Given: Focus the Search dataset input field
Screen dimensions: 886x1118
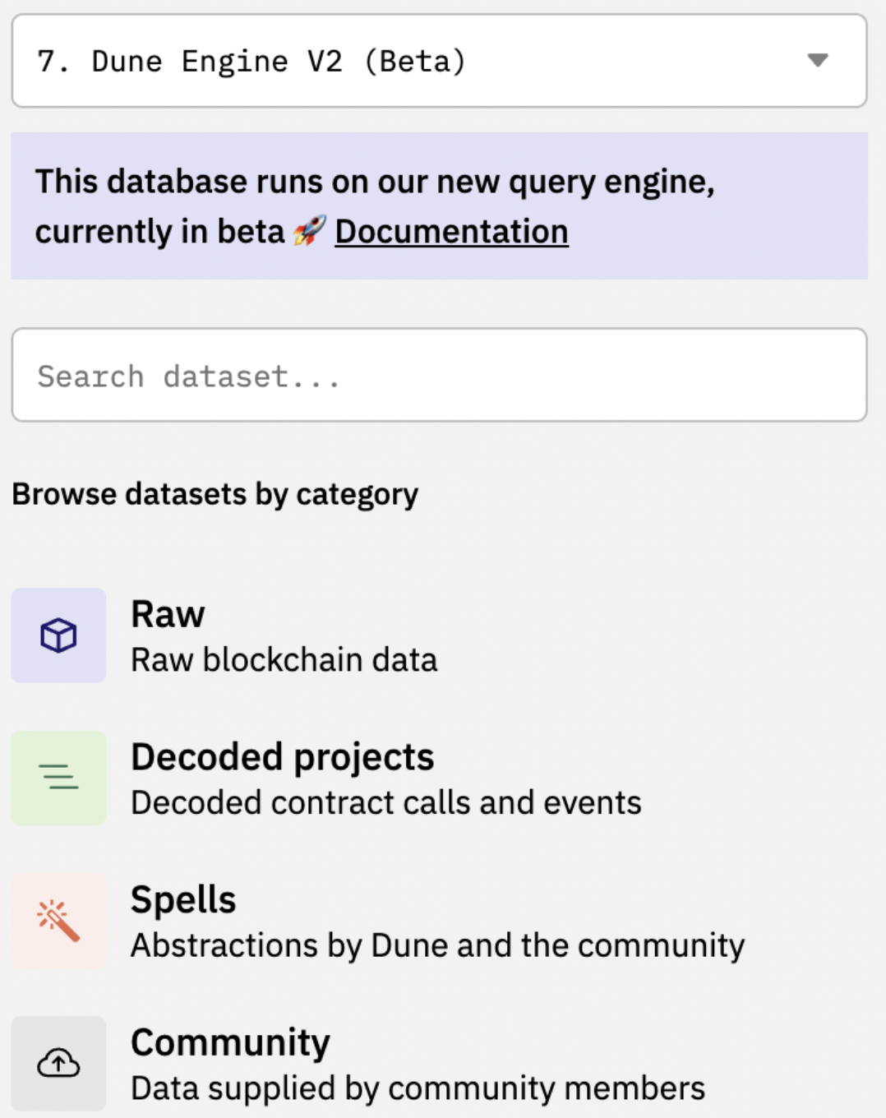Looking at the screenshot, I should 439,375.
